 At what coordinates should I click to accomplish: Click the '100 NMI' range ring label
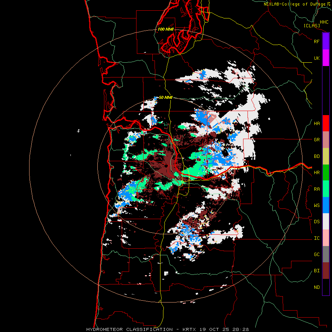coord(166,29)
